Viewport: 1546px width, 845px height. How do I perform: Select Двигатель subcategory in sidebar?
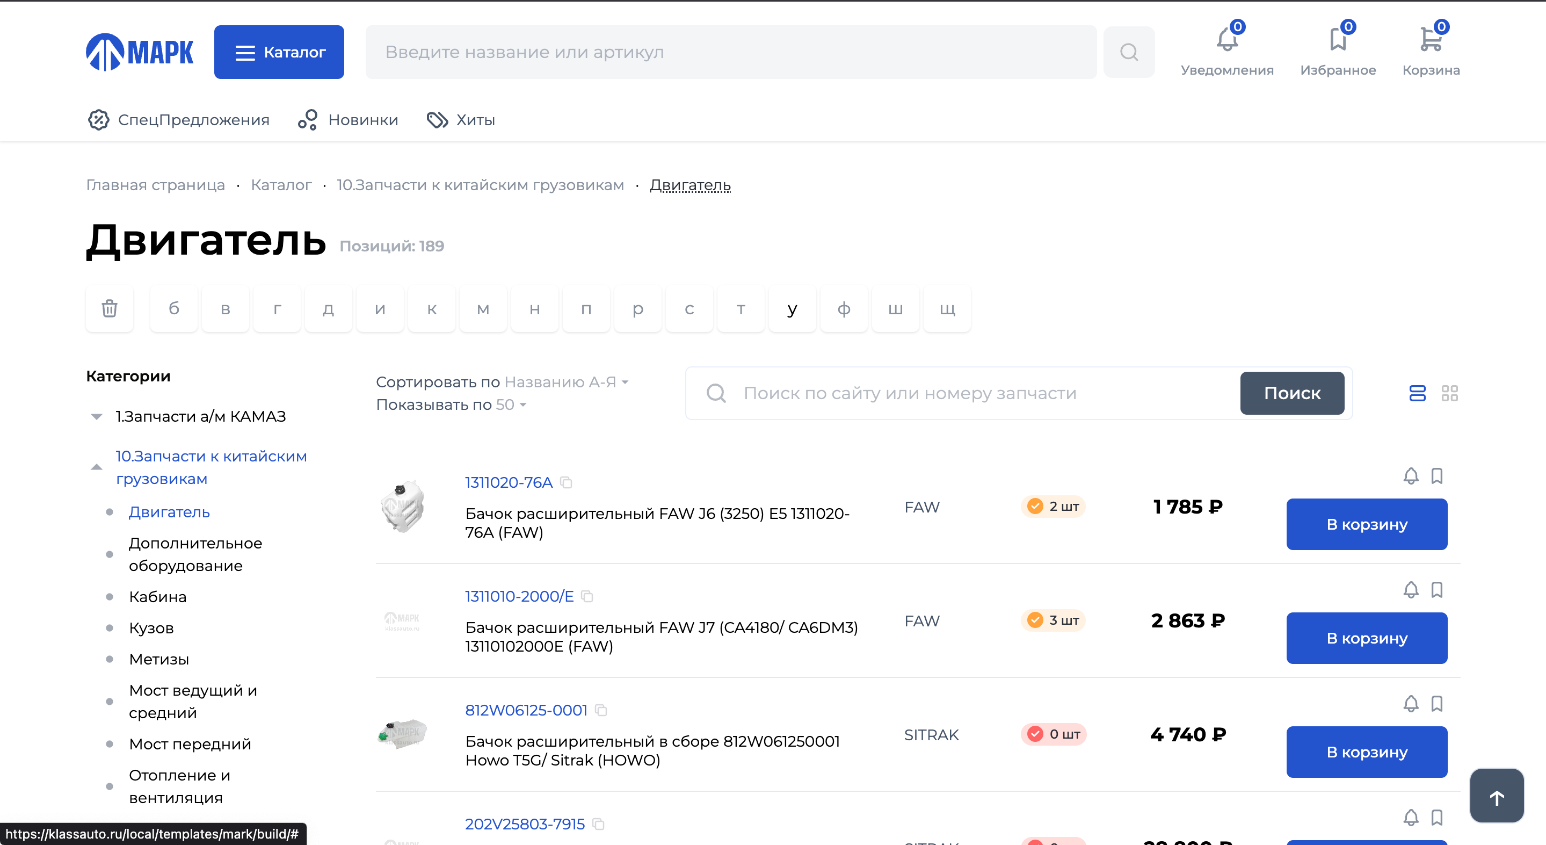[x=169, y=512]
